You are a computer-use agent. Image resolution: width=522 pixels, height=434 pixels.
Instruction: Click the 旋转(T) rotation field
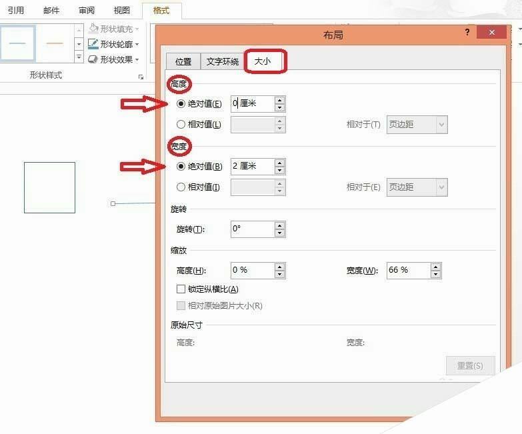(253, 229)
